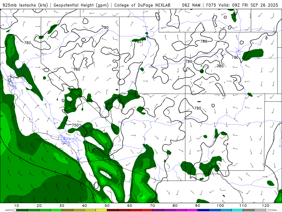Screen dimensions: 282x212
Task: Click the yellow segment of the legend color bar
Action: [x=101, y=210]
